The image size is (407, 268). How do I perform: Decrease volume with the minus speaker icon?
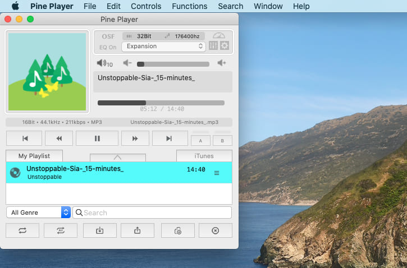click(x=127, y=63)
